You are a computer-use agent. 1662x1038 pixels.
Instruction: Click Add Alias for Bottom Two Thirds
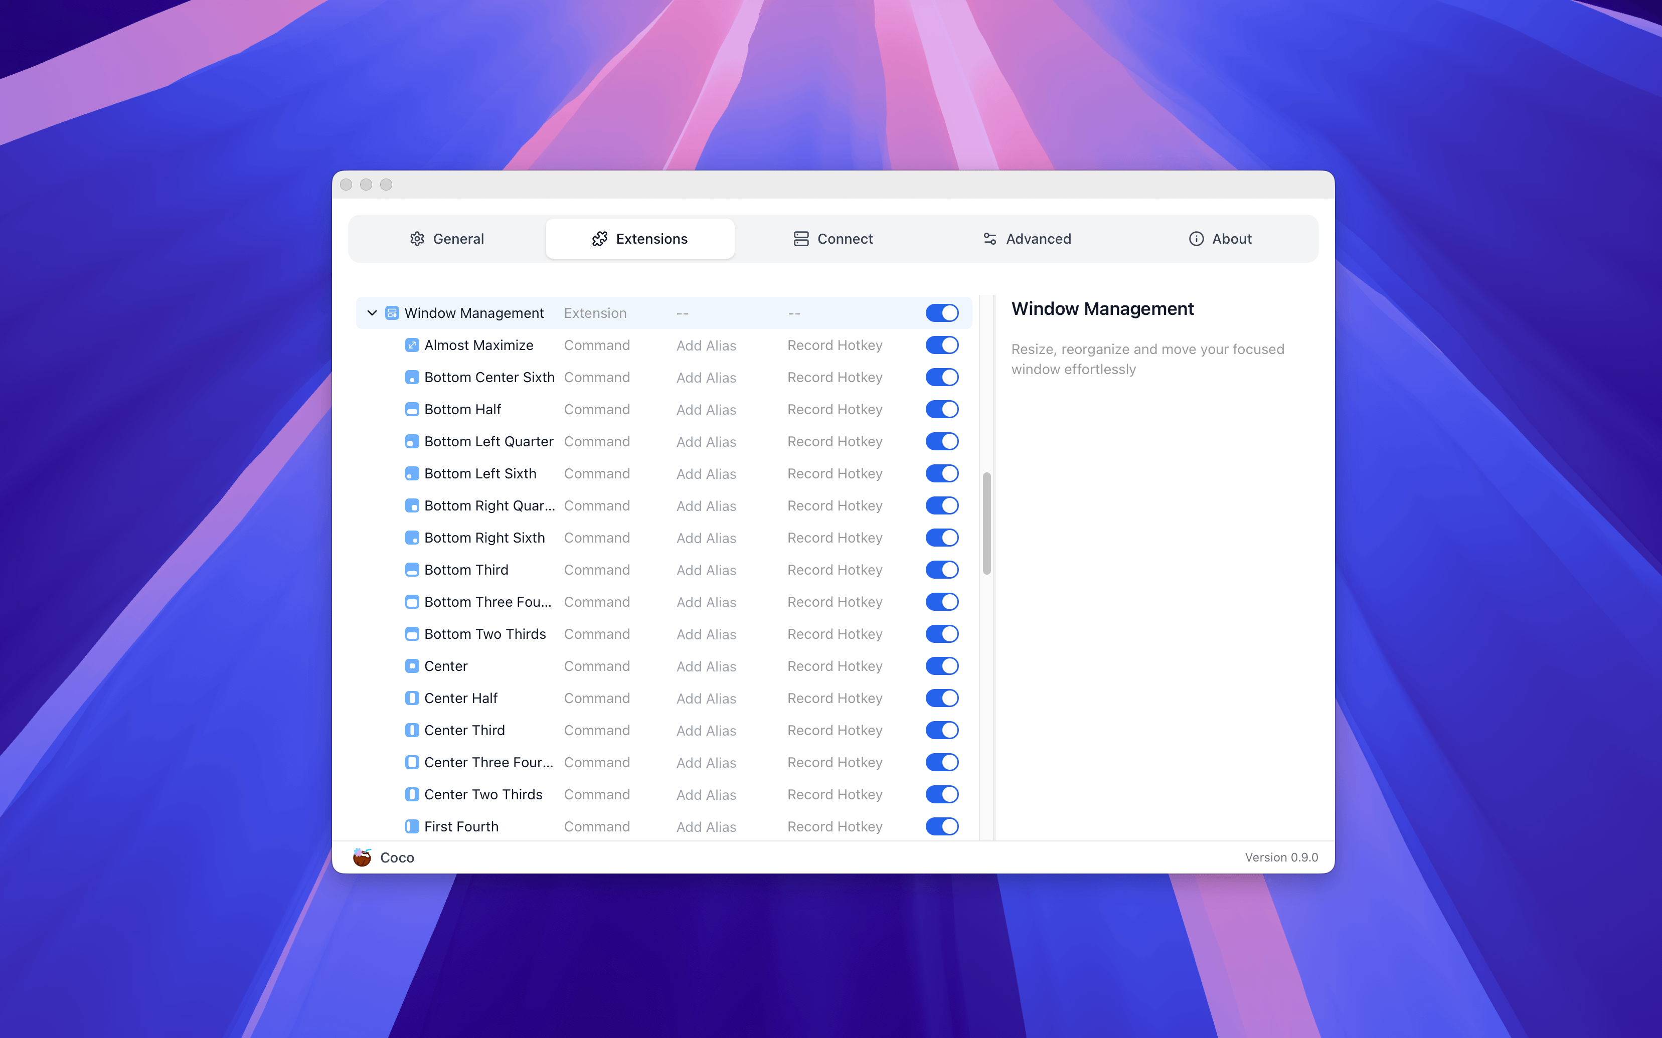point(706,634)
